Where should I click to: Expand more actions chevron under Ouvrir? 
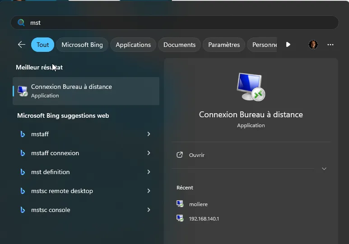[324, 169]
